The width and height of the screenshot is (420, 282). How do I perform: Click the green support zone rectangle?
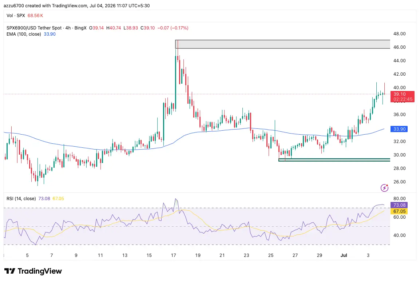(x=334, y=160)
